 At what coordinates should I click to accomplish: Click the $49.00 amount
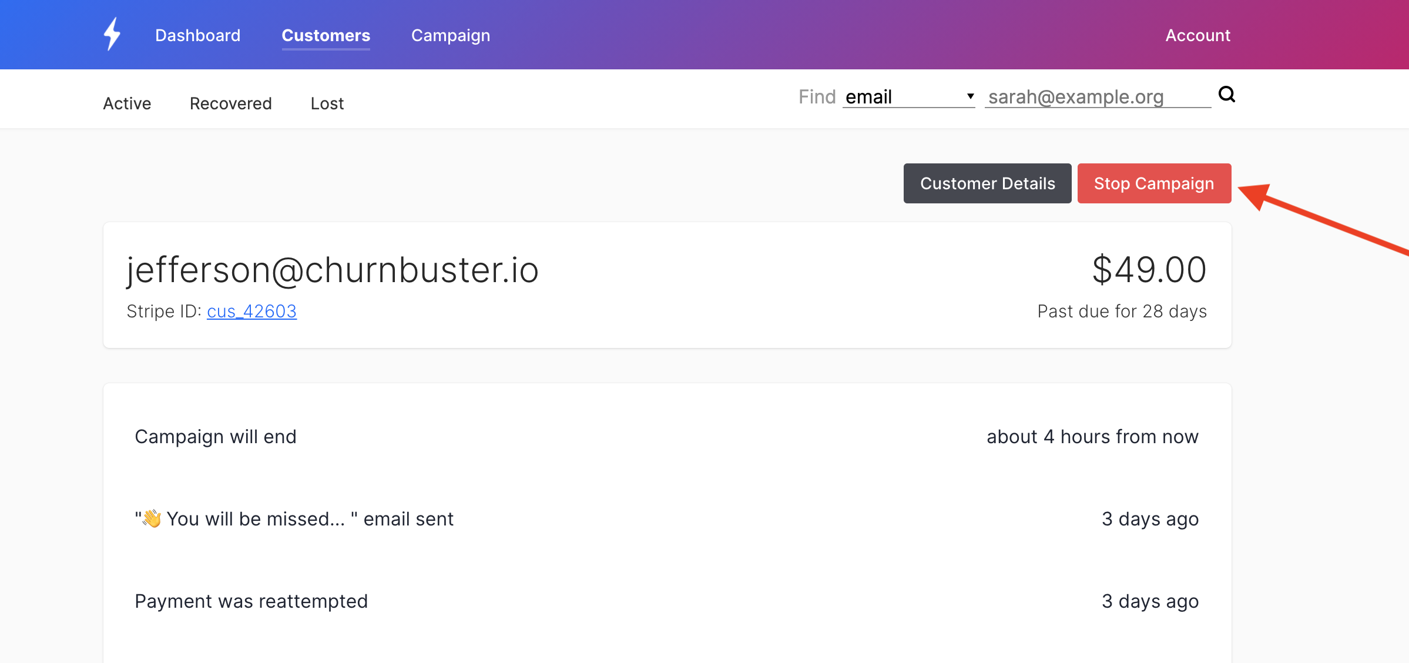[1149, 270]
